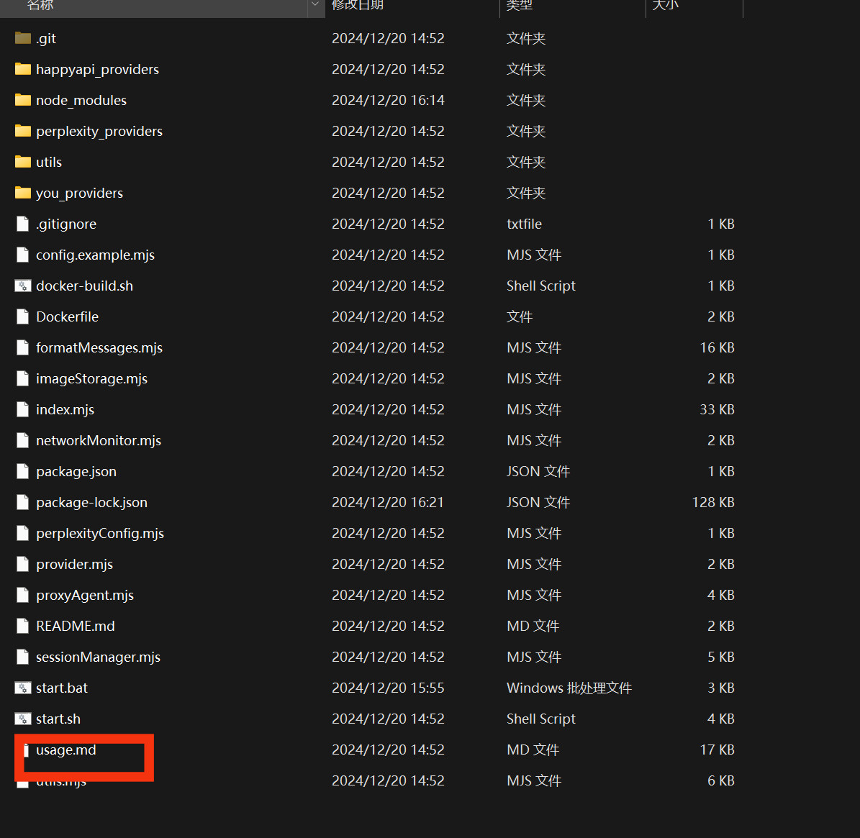This screenshot has height=838, width=860.
Task: Select the config.example.mjs file
Action: click(95, 255)
